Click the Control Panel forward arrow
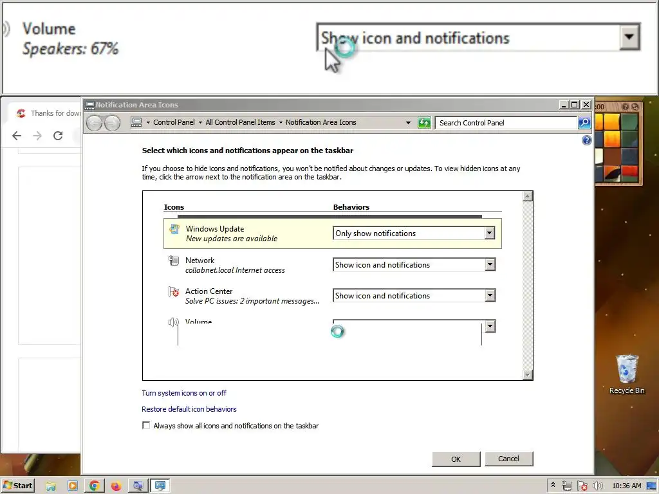Viewport: 659px width, 494px height. tap(112, 123)
